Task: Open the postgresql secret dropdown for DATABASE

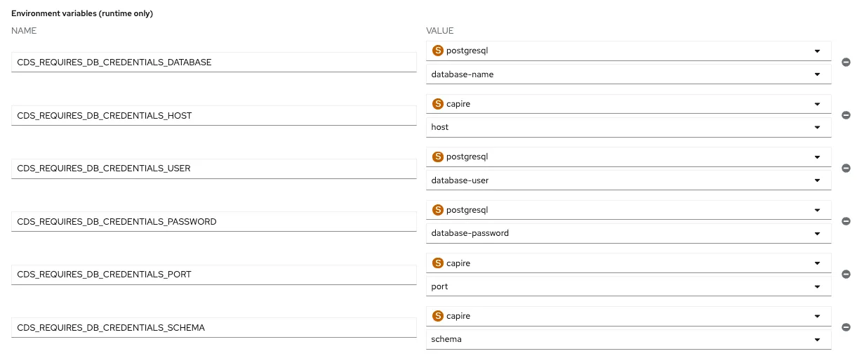Action: 628,51
